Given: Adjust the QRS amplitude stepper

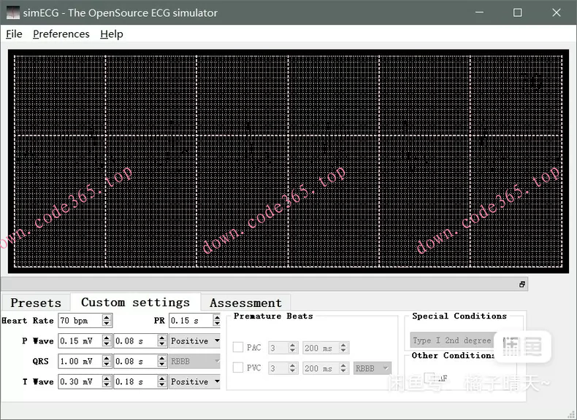Looking at the screenshot, I should click(x=107, y=361).
